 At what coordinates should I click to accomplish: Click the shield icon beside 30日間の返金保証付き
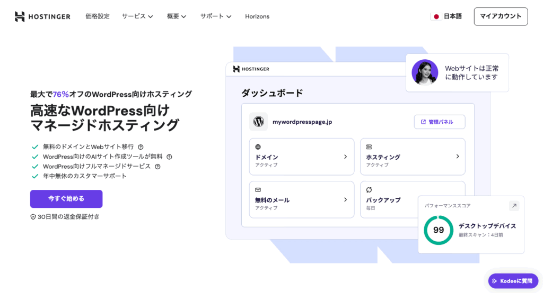33,217
